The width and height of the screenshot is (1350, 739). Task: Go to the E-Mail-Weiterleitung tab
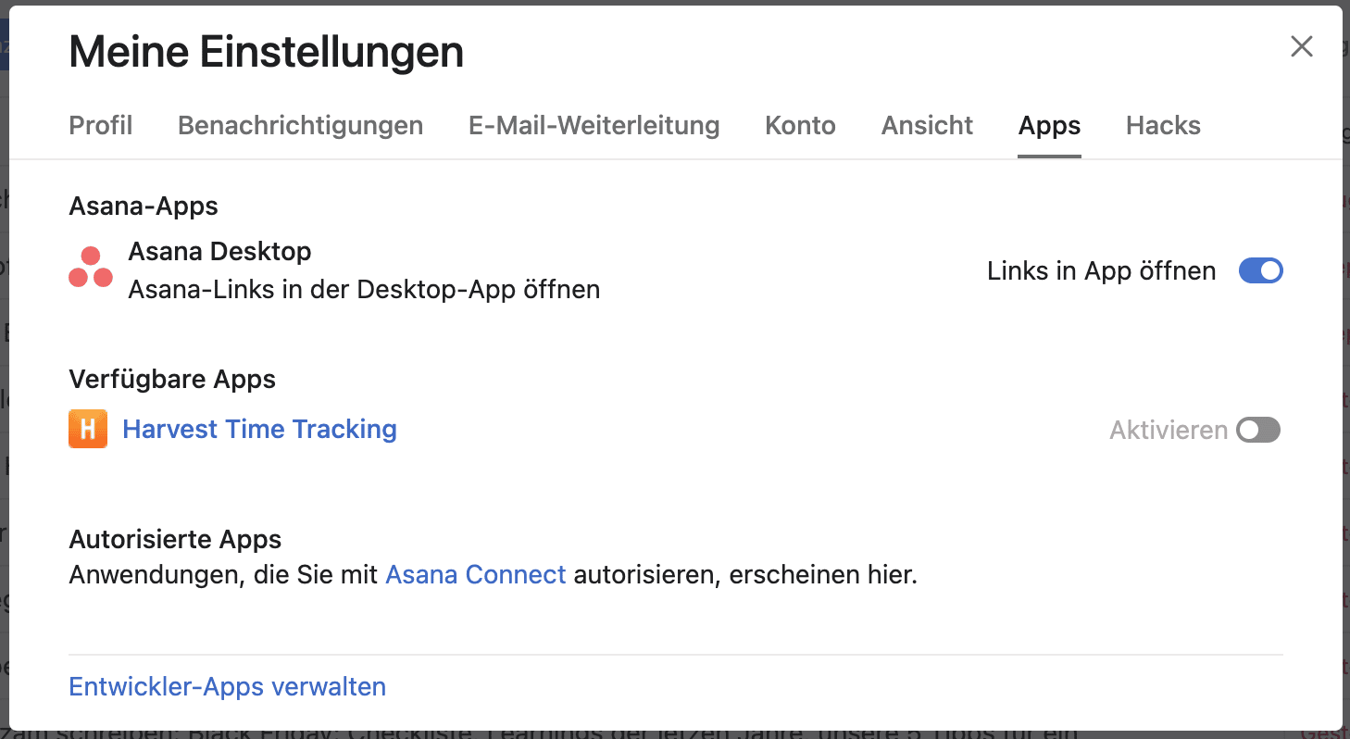point(594,125)
